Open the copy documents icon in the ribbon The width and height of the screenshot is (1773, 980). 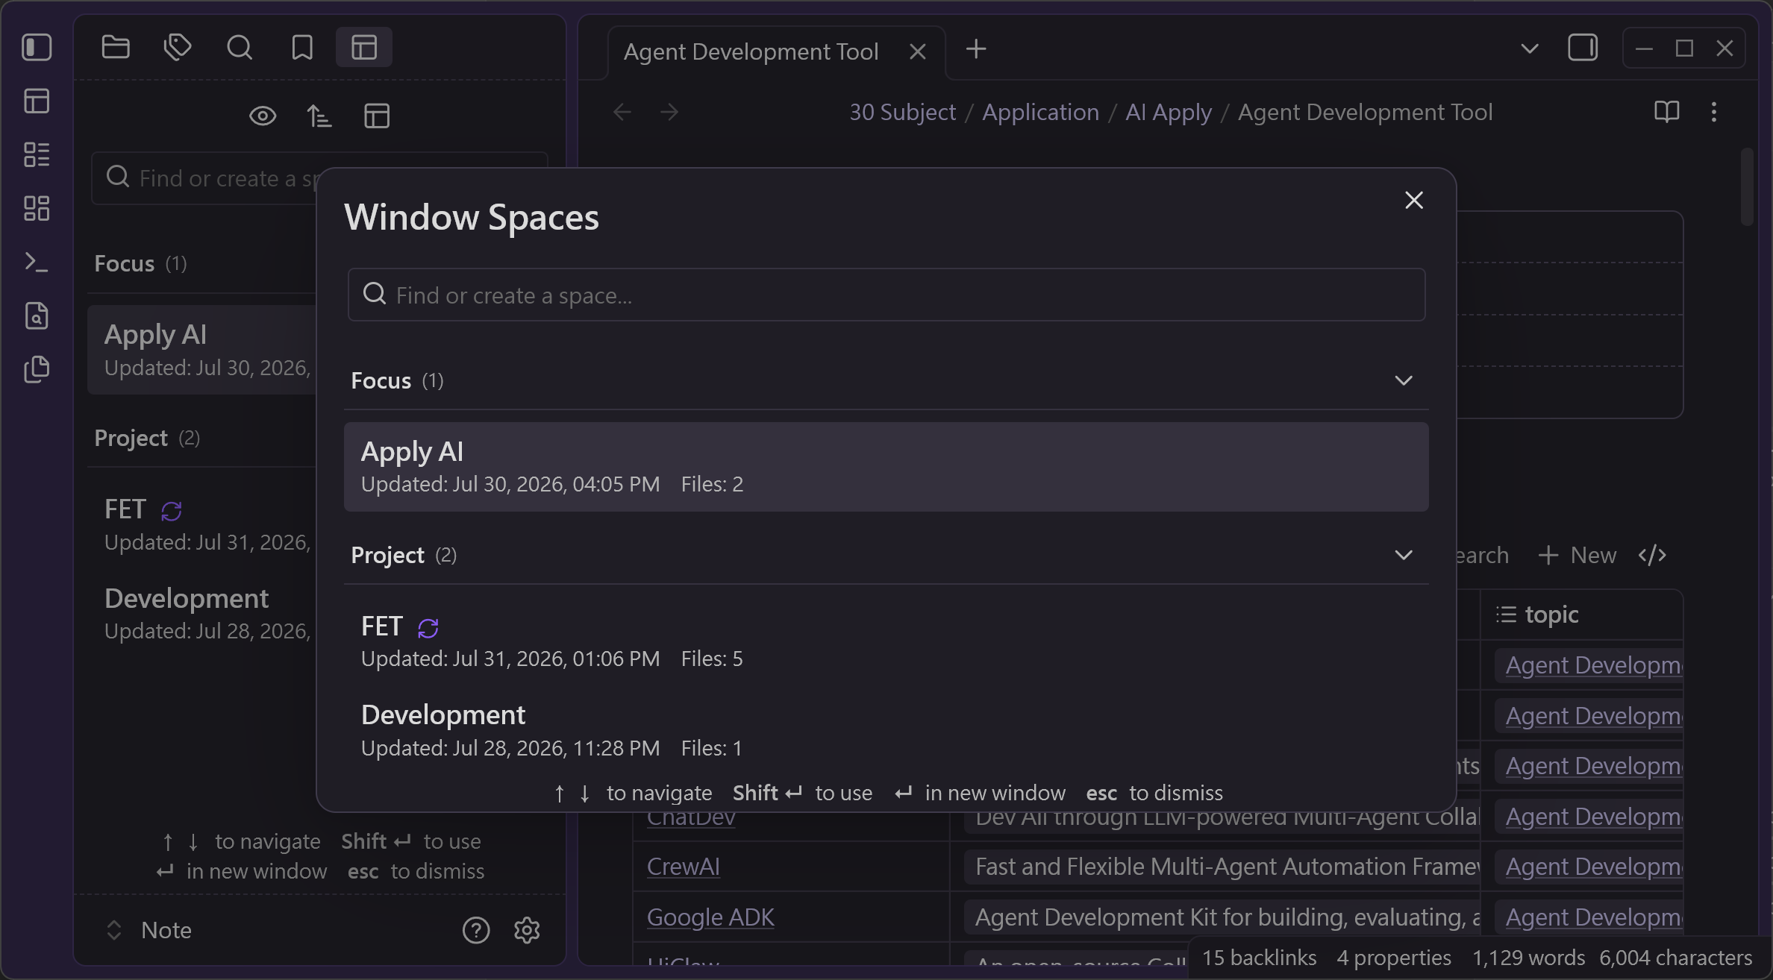coord(37,369)
